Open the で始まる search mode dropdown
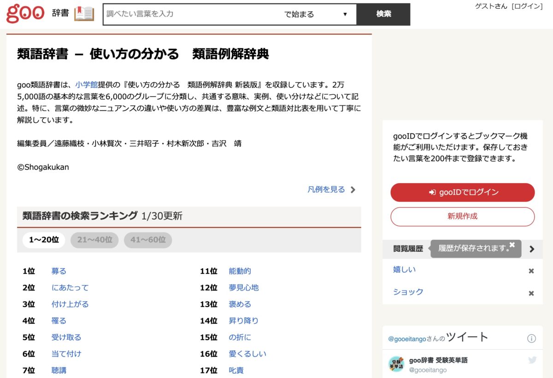553x378 pixels. click(x=316, y=14)
